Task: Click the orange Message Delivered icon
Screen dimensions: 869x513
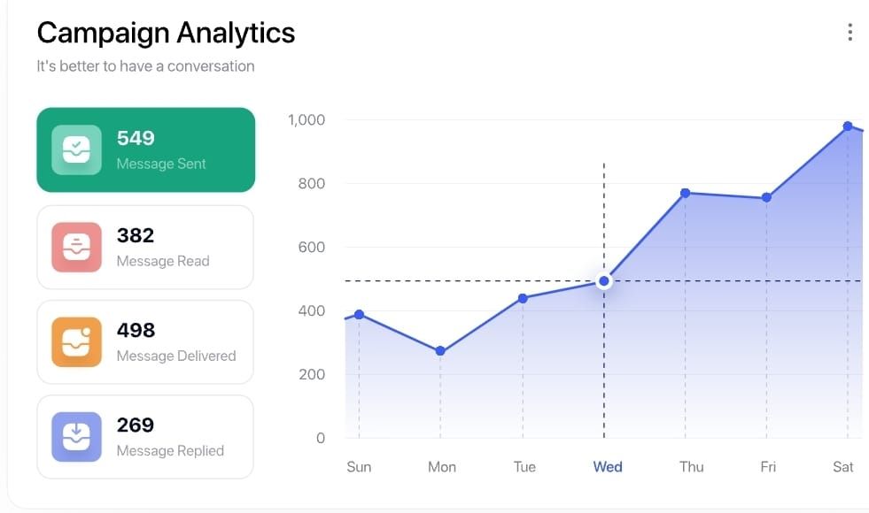Action: click(76, 341)
